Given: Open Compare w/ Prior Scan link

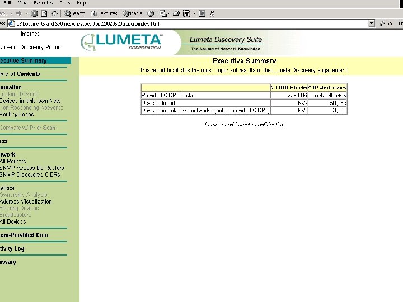Looking at the screenshot, I should point(27,128).
